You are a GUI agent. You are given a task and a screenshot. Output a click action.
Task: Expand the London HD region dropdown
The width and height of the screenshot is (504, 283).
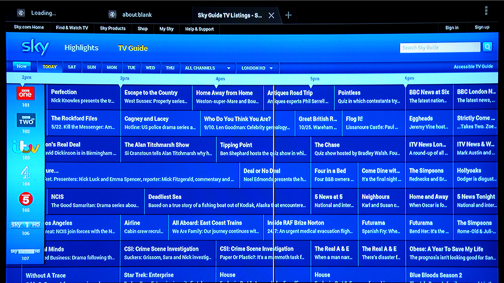coord(257,68)
